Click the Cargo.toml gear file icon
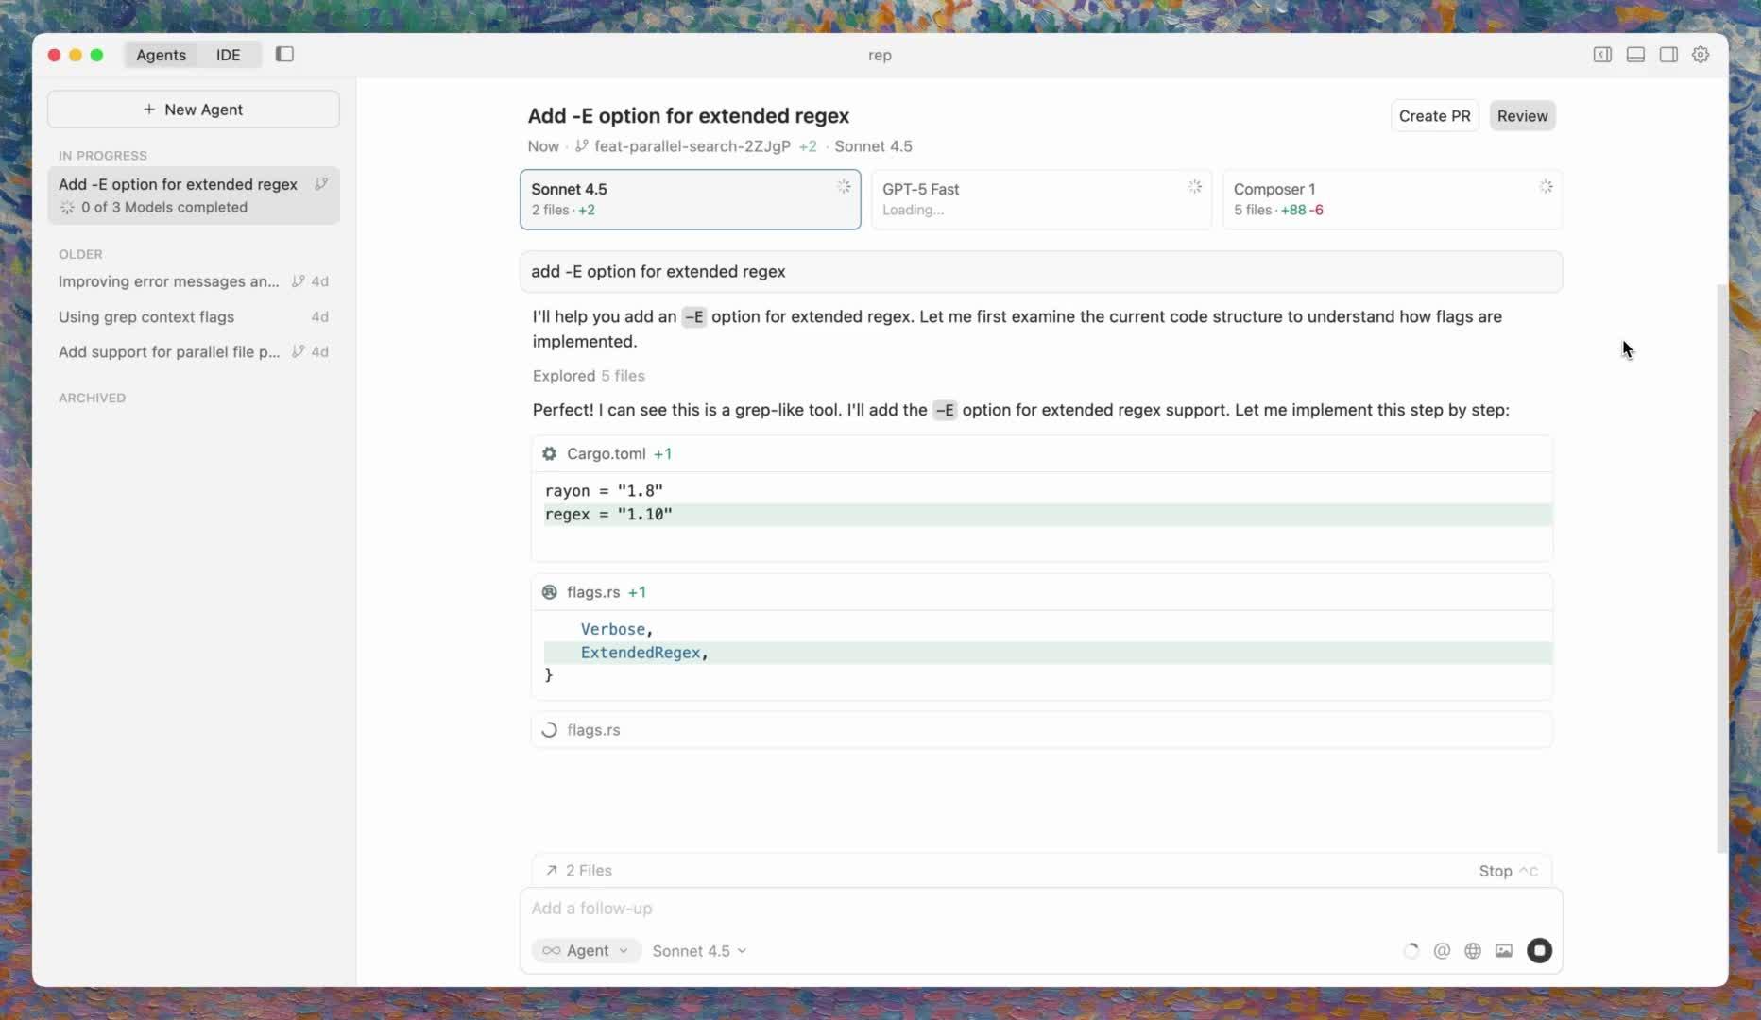This screenshot has height=1020, width=1761. [549, 453]
